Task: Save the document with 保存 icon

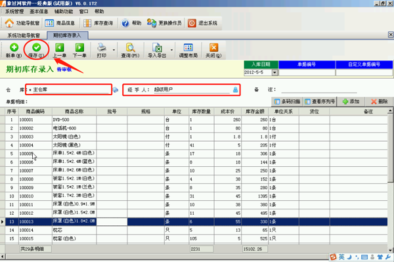Action: pos(36,47)
